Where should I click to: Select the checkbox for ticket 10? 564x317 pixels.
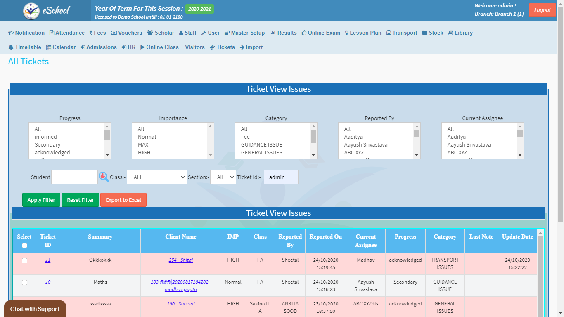24,282
